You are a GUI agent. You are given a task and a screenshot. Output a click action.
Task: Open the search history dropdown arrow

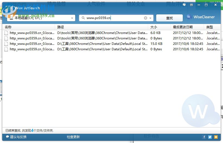click(x=150, y=18)
